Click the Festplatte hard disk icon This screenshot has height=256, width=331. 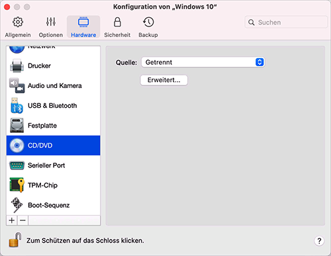(17, 126)
